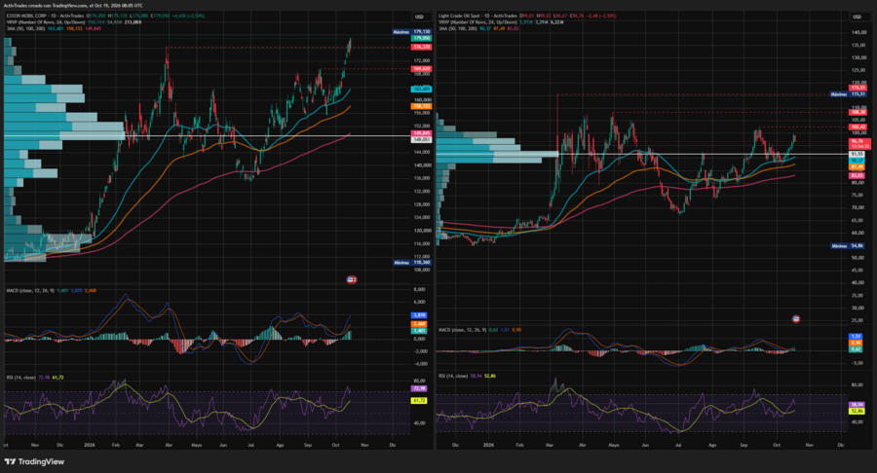Click the 2026 time axis label on the Exxon chart

90,445
